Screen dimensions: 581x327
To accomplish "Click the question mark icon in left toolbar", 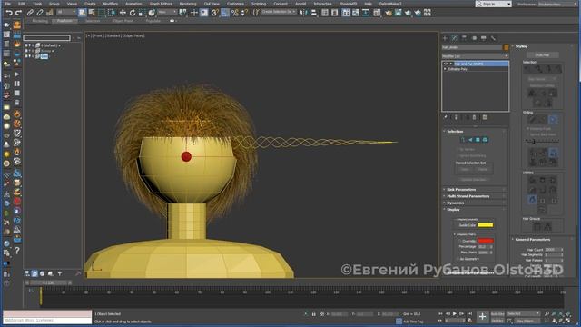I will click(x=16, y=251).
